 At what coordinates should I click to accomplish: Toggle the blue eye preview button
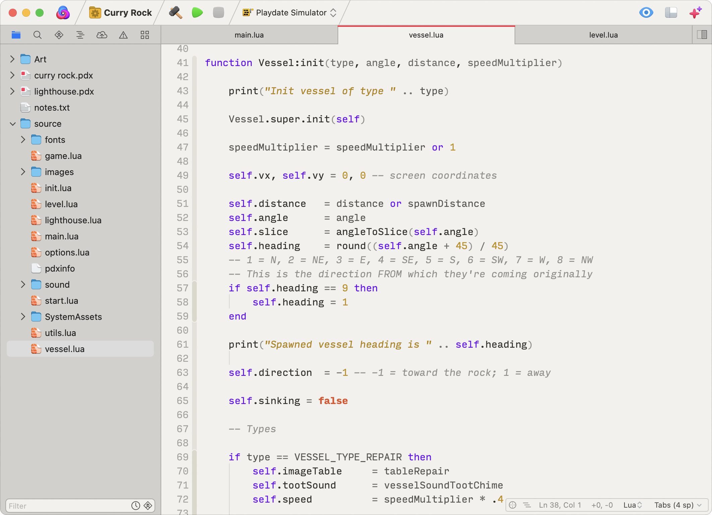tap(646, 13)
